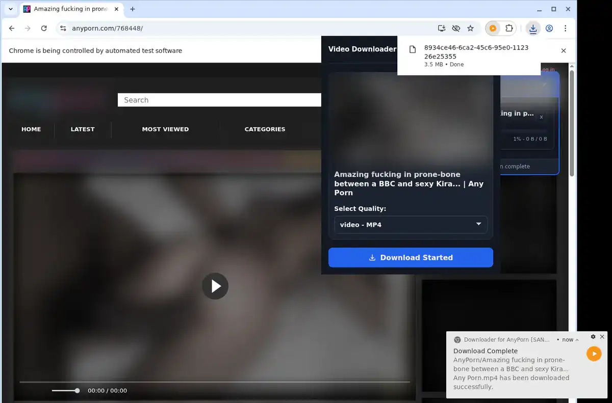Open the orange downloader extension icon
Image resolution: width=612 pixels, height=403 pixels.
(493, 29)
